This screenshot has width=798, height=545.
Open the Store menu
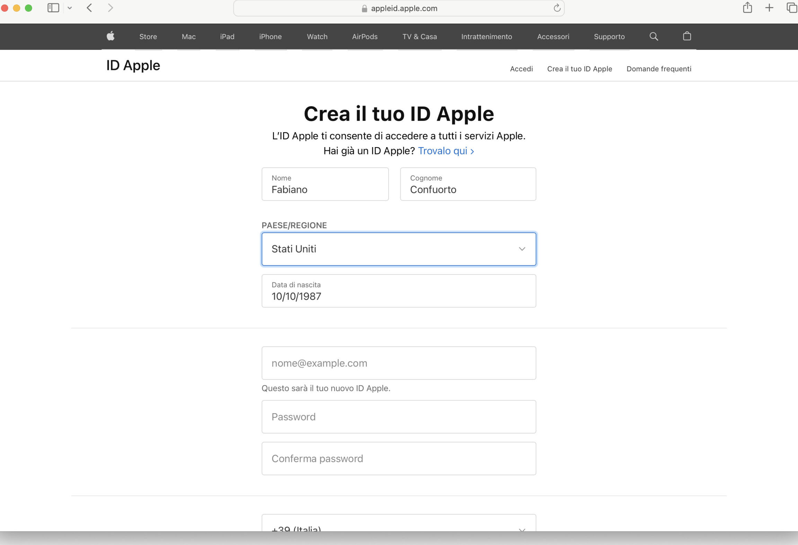[148, 37]
